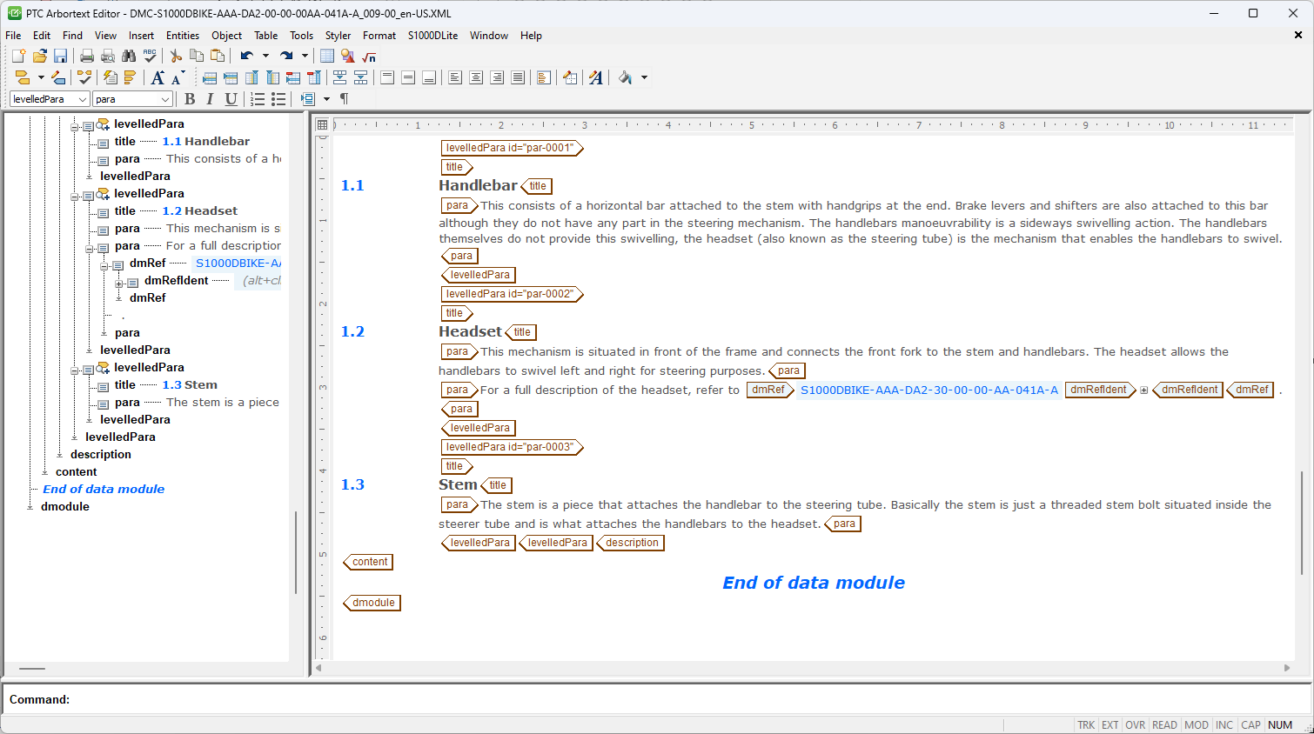Open the Undo history dropdown arrow
This screenshot has height=734, width=1314.
pyautogui.click(x=265, y=56)
